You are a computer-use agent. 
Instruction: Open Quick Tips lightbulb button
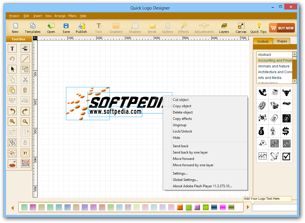(x=259, y=28)
